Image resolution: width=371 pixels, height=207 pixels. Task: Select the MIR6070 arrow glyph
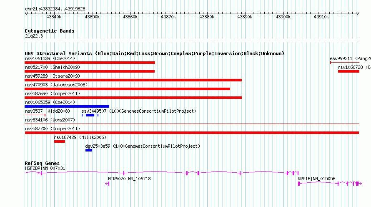[107, 184]
